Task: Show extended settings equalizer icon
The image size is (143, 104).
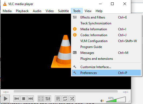Action: tap(48, 99)
